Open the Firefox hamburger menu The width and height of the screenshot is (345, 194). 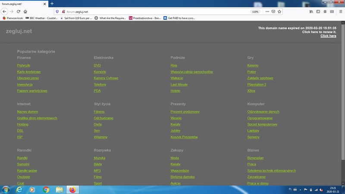(x=340, y=12)
